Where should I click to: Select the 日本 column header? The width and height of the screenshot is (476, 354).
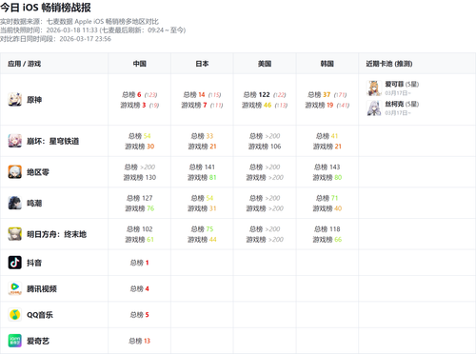pos(202,64)
